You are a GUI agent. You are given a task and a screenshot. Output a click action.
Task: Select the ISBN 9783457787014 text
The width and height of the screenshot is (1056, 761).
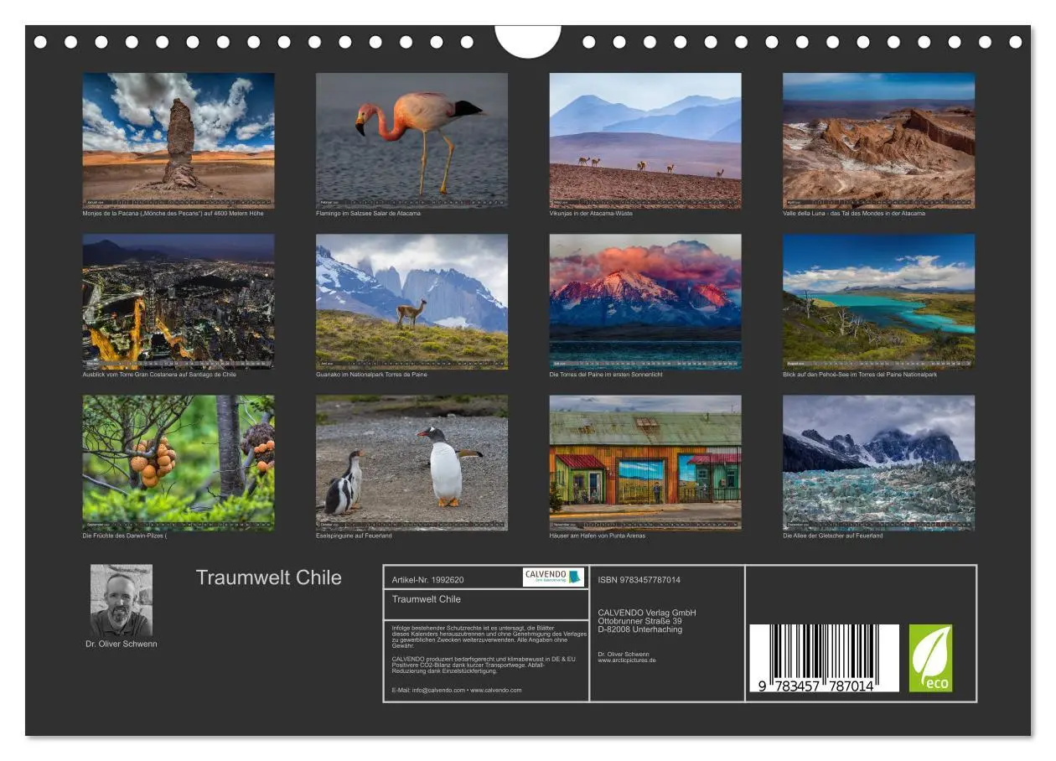[x=639, y=578]
